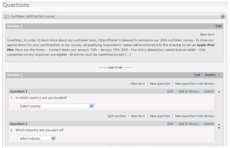Add Question 1 to library
Screen dimensions: 230x148
[189, 91]
